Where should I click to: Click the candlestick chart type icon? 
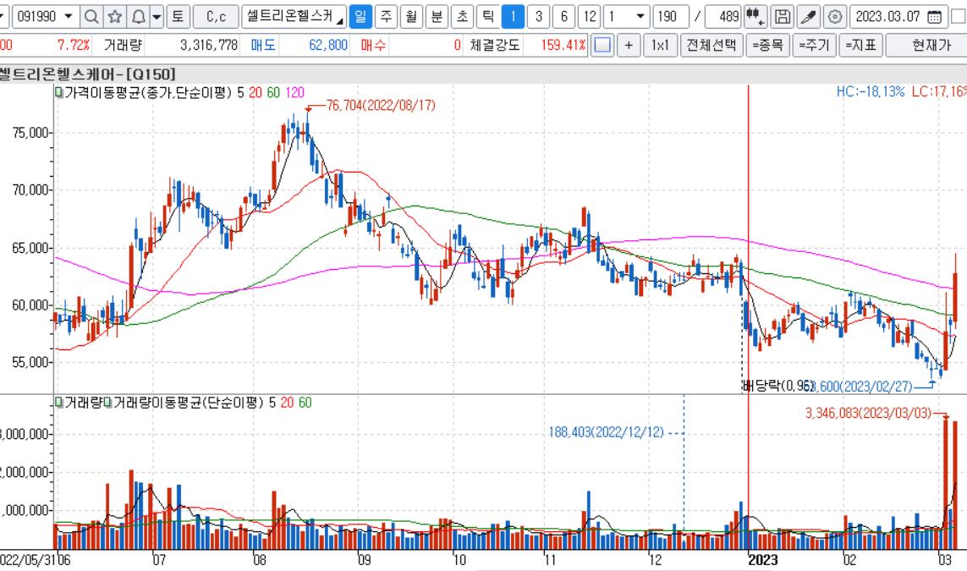coord(755,17)
